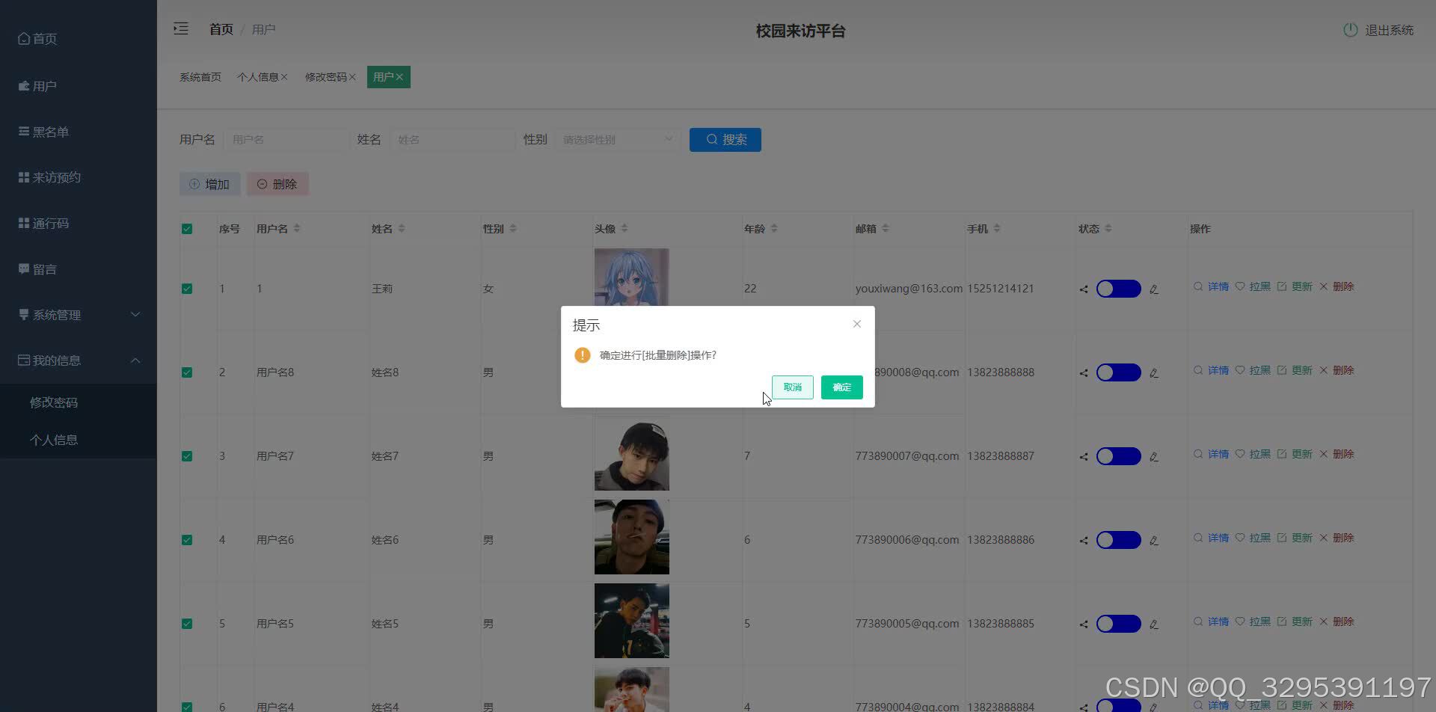
Task: Click the power icon next to 退出系统
Action: (x=1350, y=30)
